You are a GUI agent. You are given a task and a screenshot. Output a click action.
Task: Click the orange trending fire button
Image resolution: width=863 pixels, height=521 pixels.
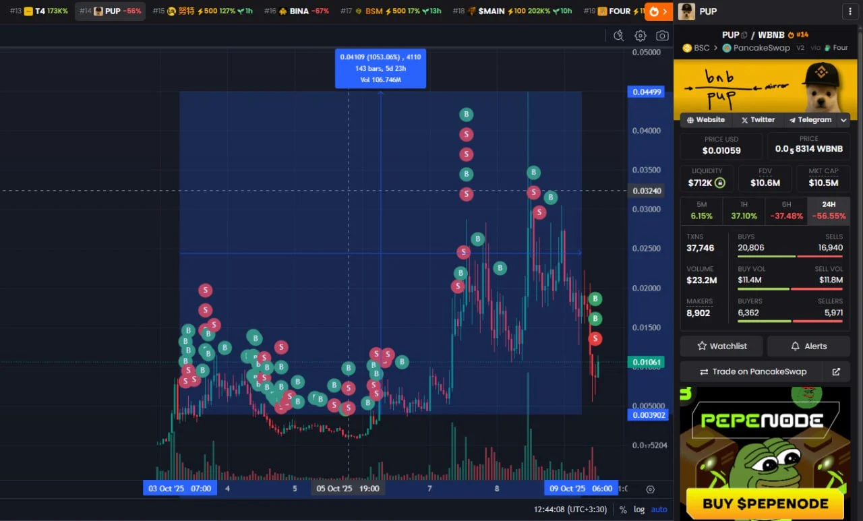point(658,11)
